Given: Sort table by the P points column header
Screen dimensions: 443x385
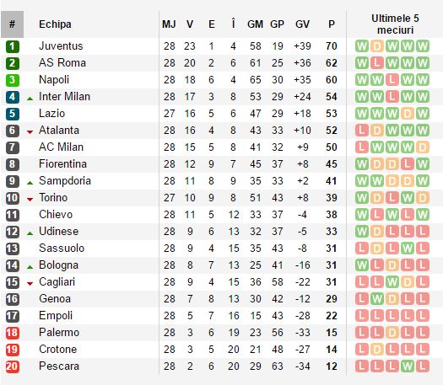Looking at the screenshot, I should point(332,24).
